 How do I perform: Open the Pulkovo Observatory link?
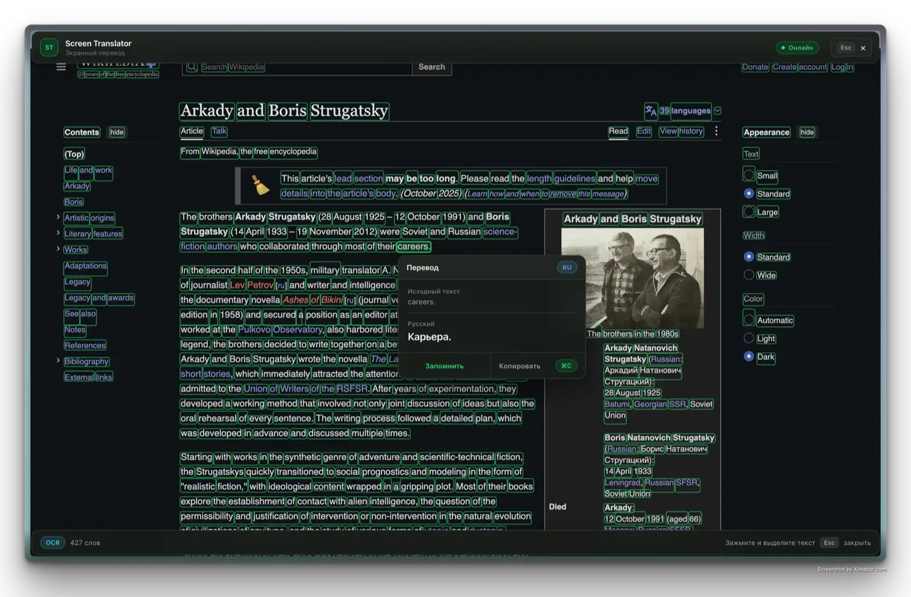(x=281, y=330)
